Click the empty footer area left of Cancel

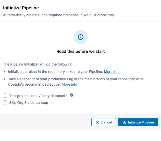coord(46,122)
